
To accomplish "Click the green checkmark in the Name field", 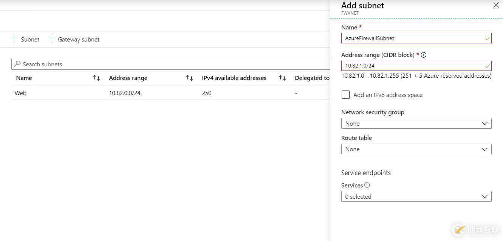I will (487, 38).
